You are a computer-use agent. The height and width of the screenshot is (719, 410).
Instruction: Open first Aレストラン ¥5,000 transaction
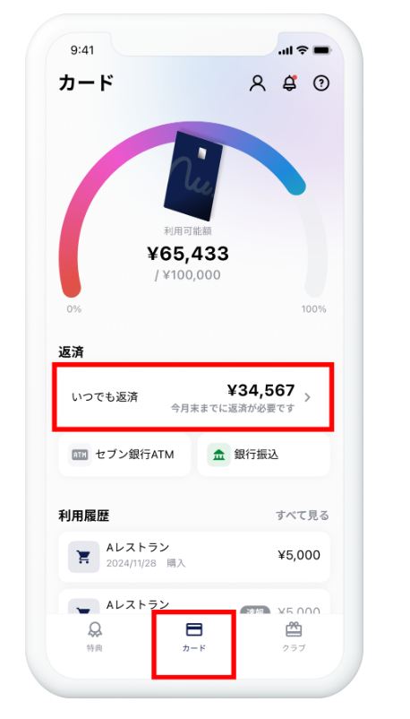pos(194,557)
